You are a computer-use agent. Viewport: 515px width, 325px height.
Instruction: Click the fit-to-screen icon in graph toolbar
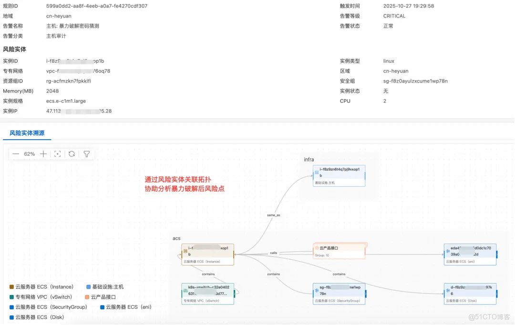(57, 154)
